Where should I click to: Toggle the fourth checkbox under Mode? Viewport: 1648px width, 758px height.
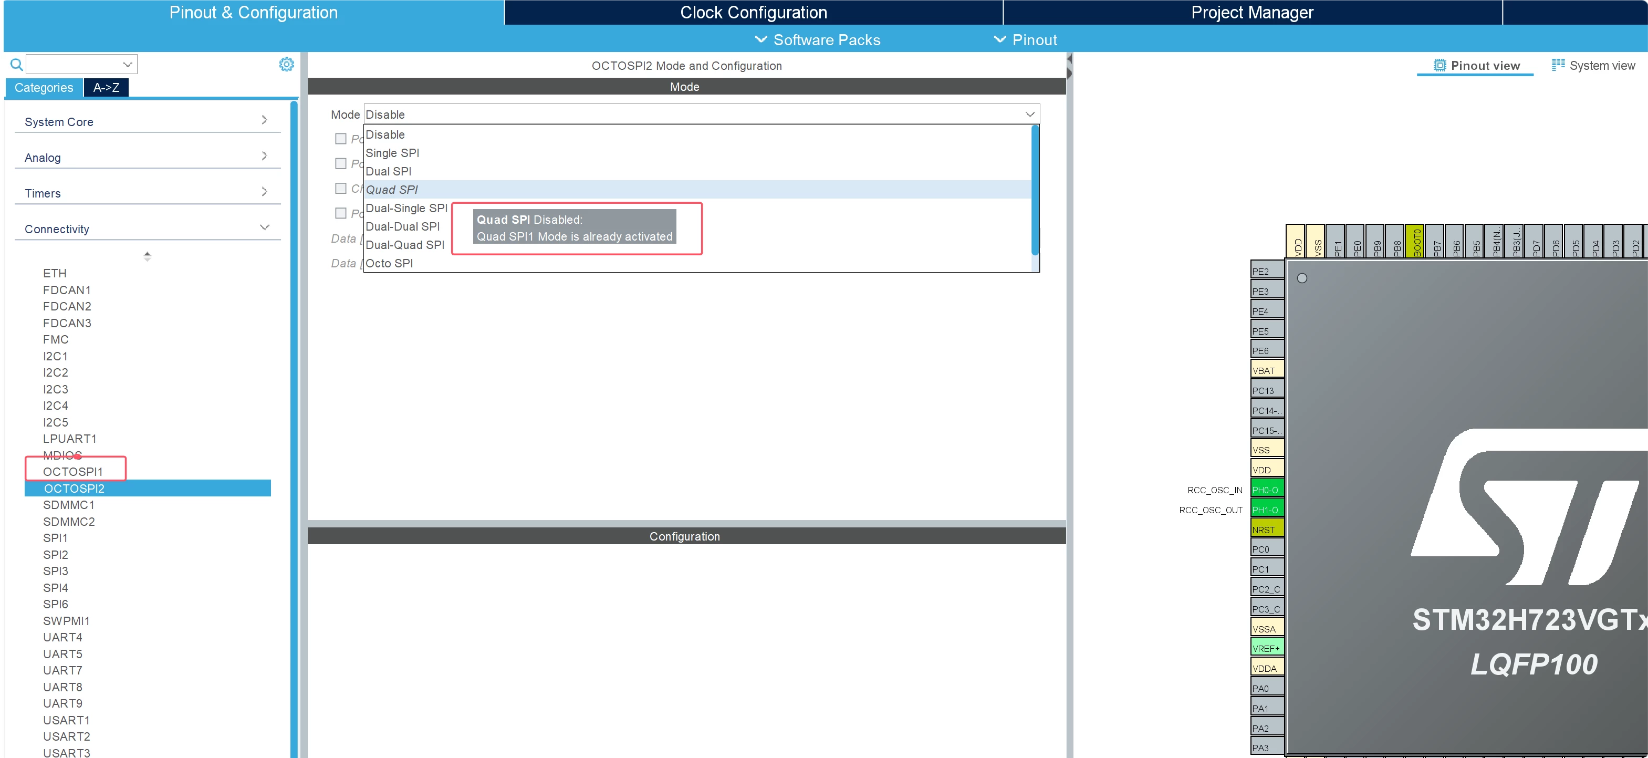click(x=341, y=213)
